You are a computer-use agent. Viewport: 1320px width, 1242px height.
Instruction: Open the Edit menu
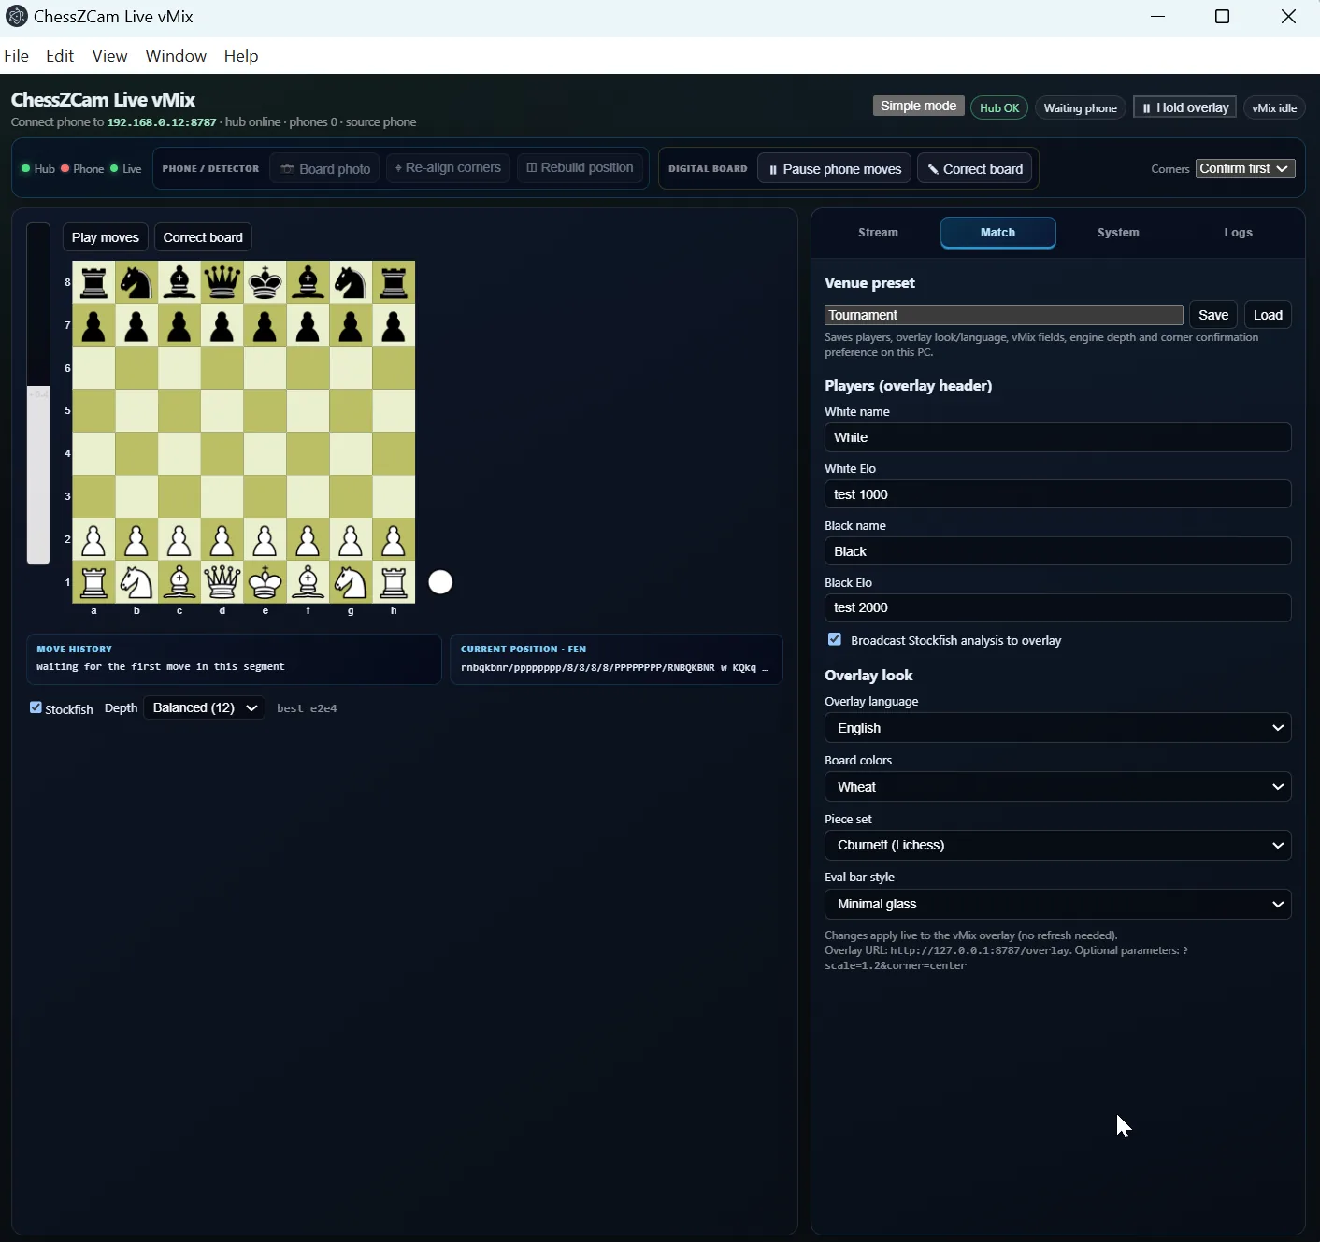pos(60,56)
